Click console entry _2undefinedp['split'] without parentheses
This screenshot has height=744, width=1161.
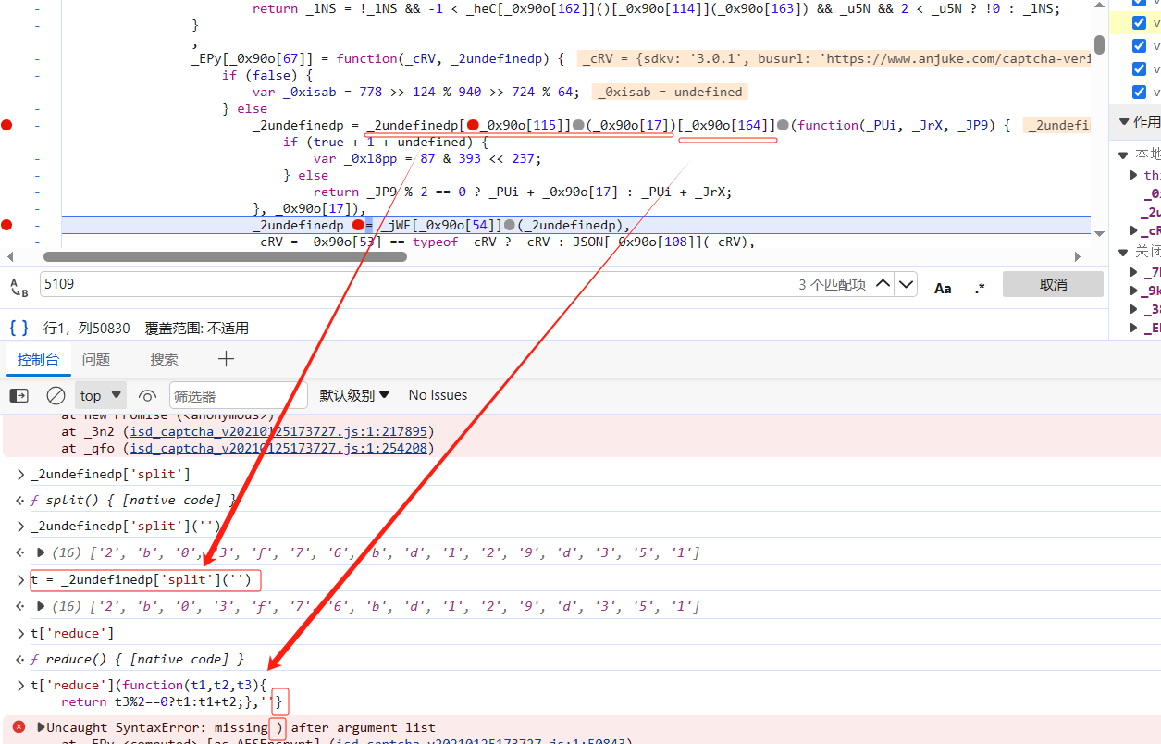pyautogui.click(x=110, y=474)
